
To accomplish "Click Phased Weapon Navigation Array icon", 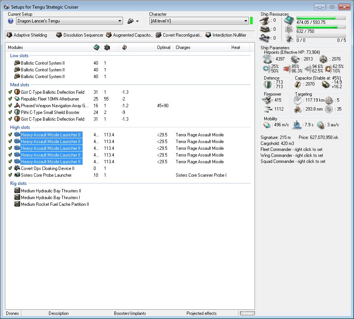I will tap(17, 105).
